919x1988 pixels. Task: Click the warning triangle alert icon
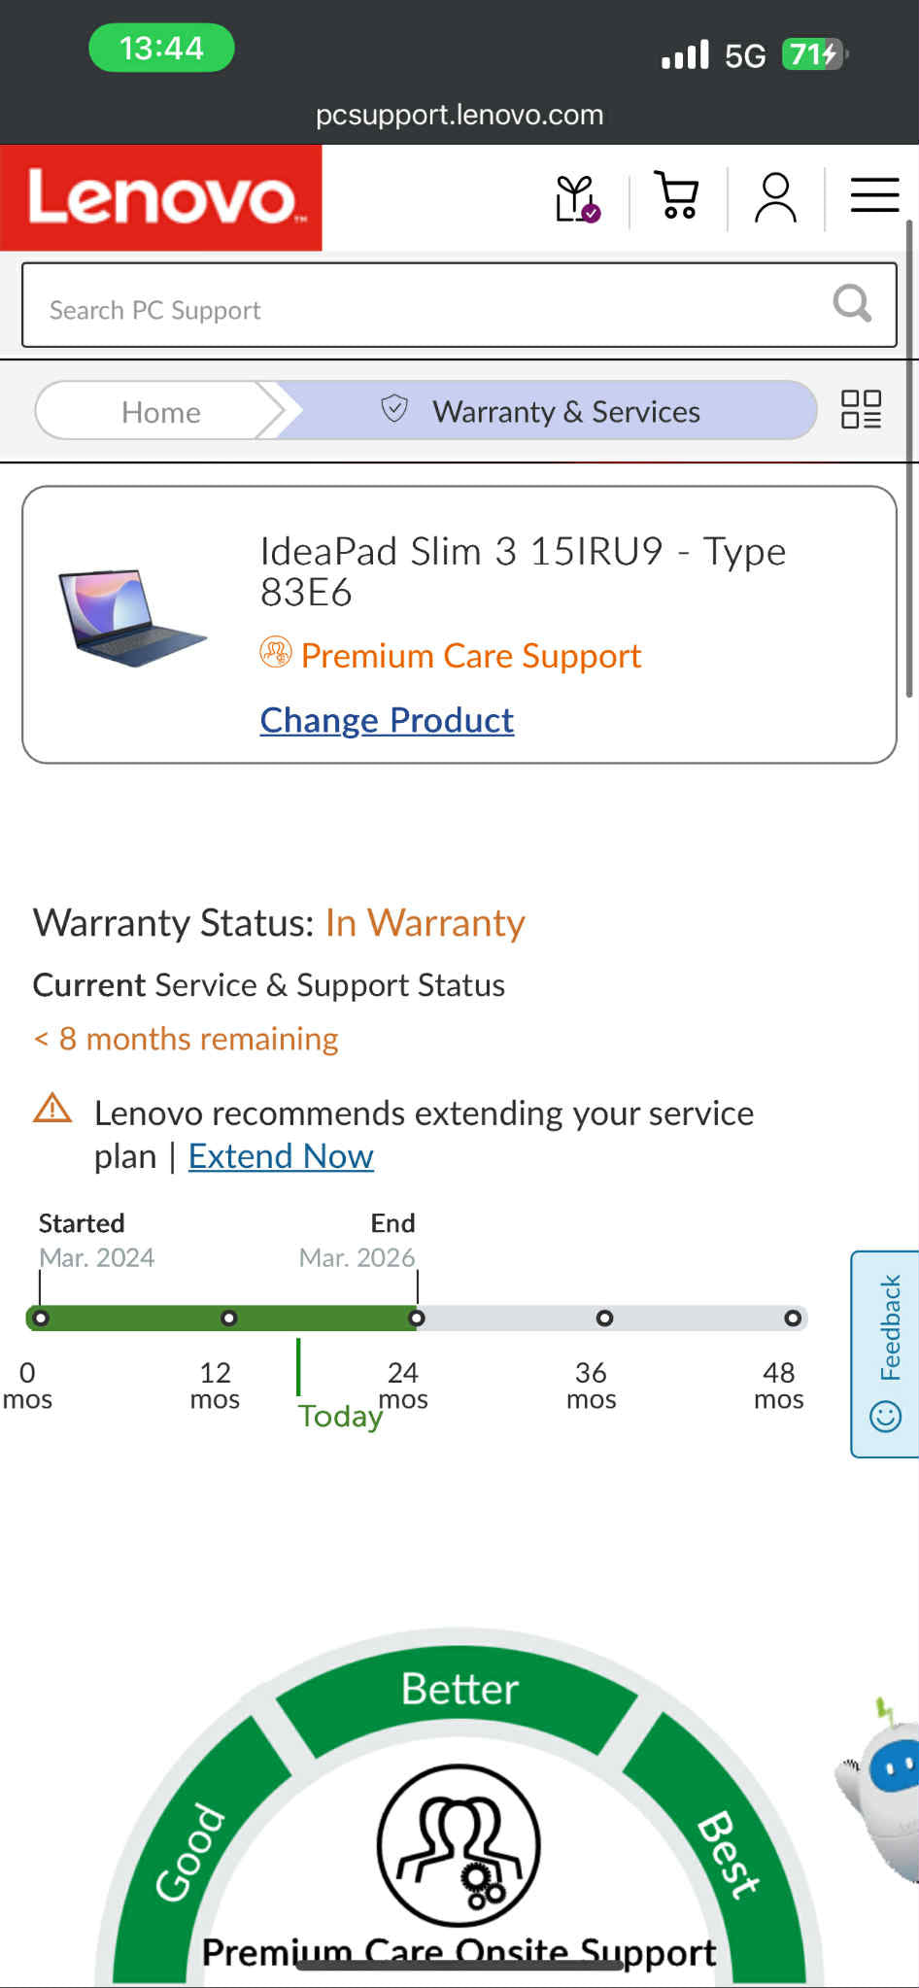[x=53, y=1108]
